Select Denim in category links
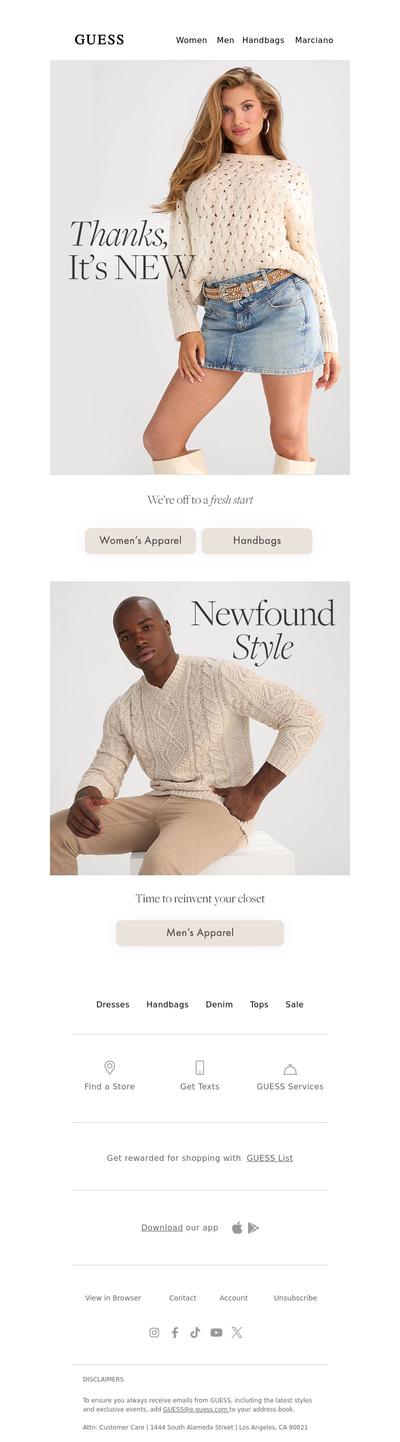Screen dimensions: 400x1442 [x=219, y=1004]
